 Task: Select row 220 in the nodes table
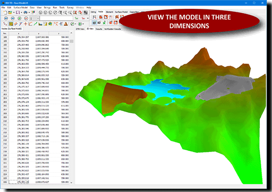(x=35, y=159)
